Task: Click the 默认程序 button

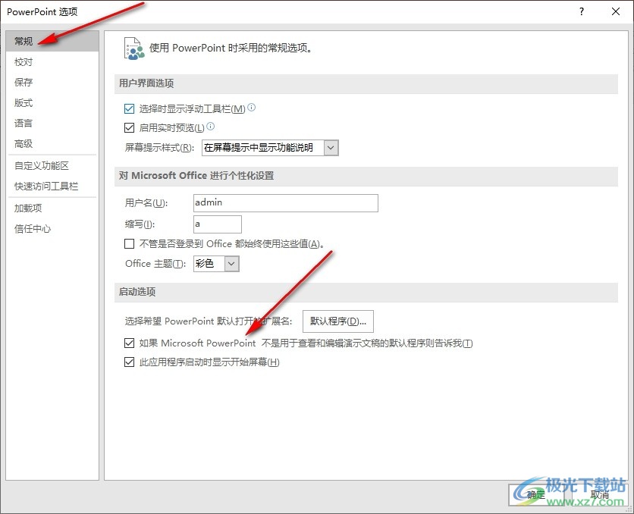Action: 337,321
